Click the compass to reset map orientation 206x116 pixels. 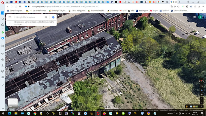[201, 81]
